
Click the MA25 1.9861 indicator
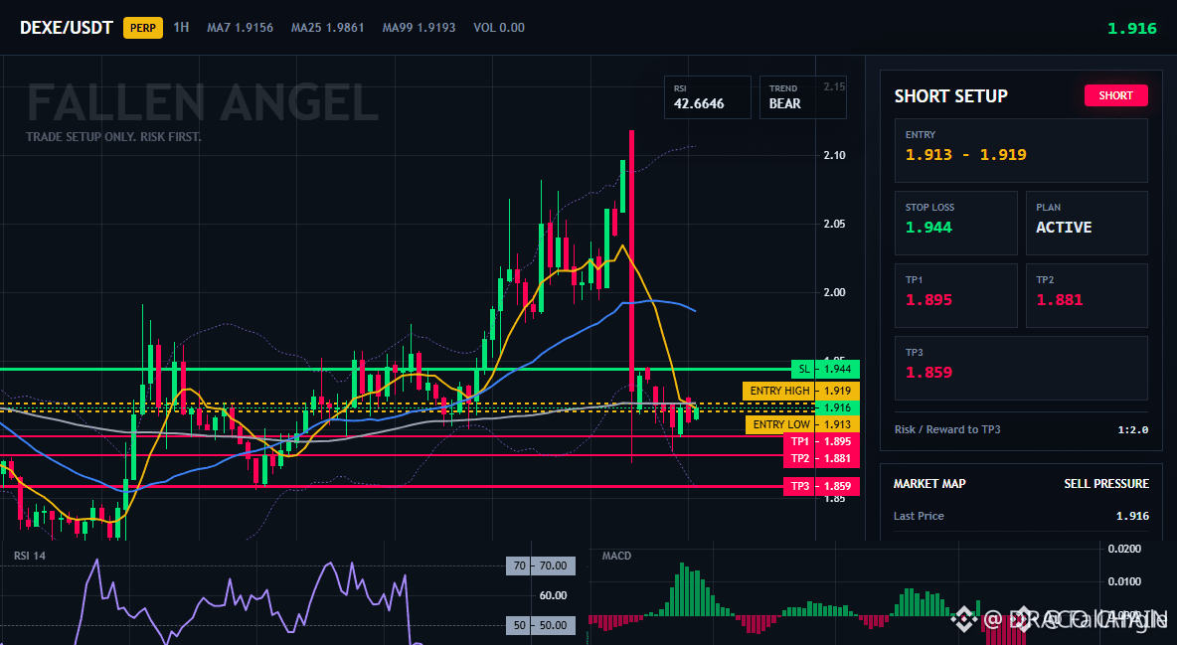(328, 28)
